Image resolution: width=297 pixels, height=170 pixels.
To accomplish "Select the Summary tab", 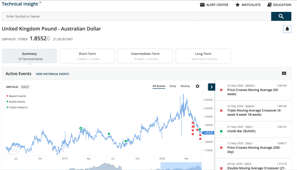I will (x=29, y=56).
